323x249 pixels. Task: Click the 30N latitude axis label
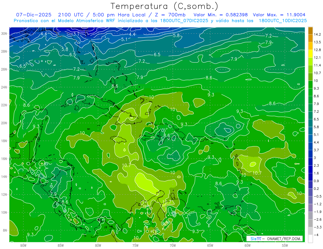pyautogui.click(x=4, y=34)
